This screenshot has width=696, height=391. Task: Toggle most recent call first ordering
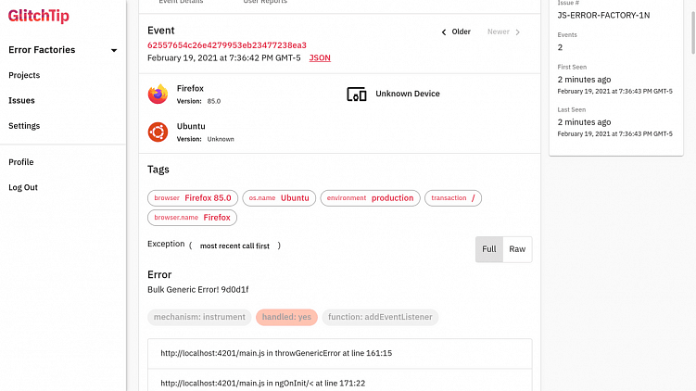coord(234,246)
